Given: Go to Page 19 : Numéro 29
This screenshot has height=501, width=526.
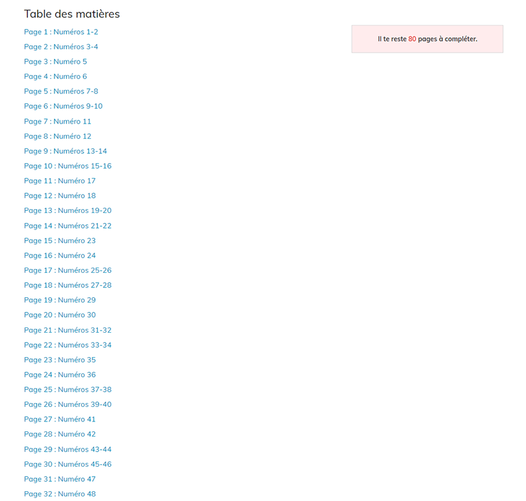Looking at the screenshot, I should (x=60, y=300).
